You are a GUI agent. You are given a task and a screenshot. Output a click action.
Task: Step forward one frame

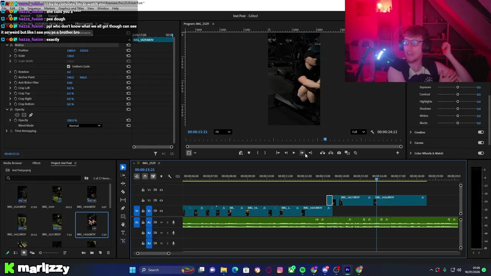tap(302, 153)
